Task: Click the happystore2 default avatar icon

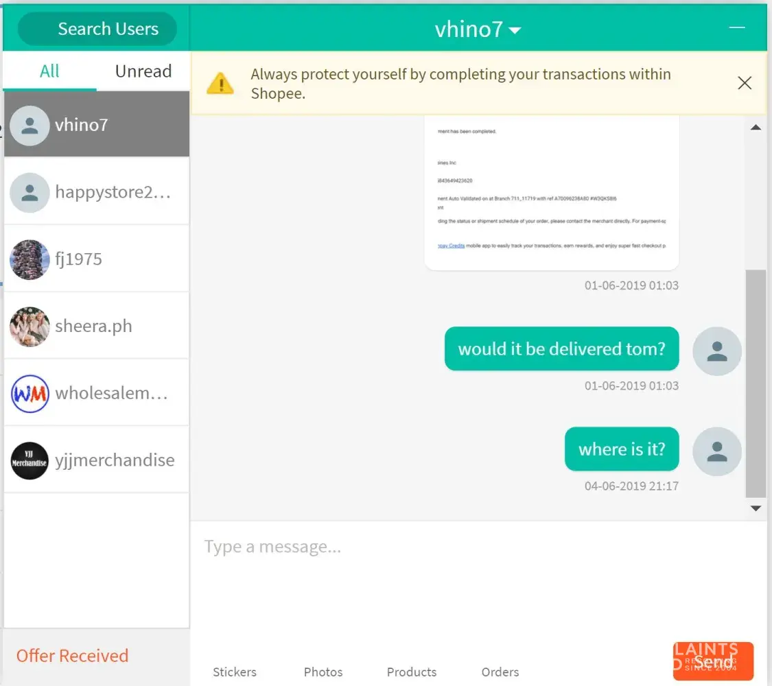Action: 30,192
